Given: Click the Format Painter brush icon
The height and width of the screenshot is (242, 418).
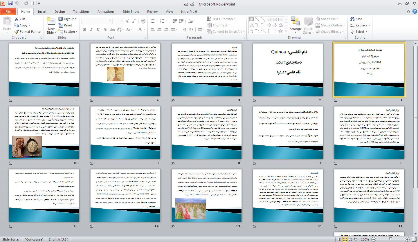Looking at the screenshot, I should click(17, 32).
